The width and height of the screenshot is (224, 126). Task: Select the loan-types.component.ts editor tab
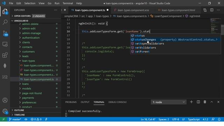[90, 10]
